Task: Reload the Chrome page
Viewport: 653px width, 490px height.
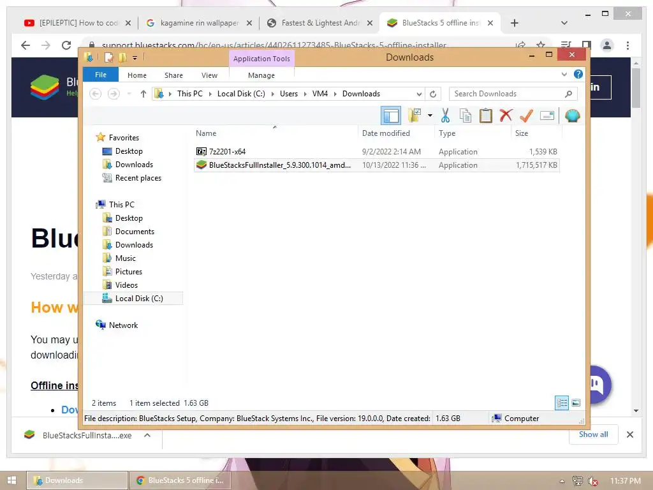Action: pos(66,45)
